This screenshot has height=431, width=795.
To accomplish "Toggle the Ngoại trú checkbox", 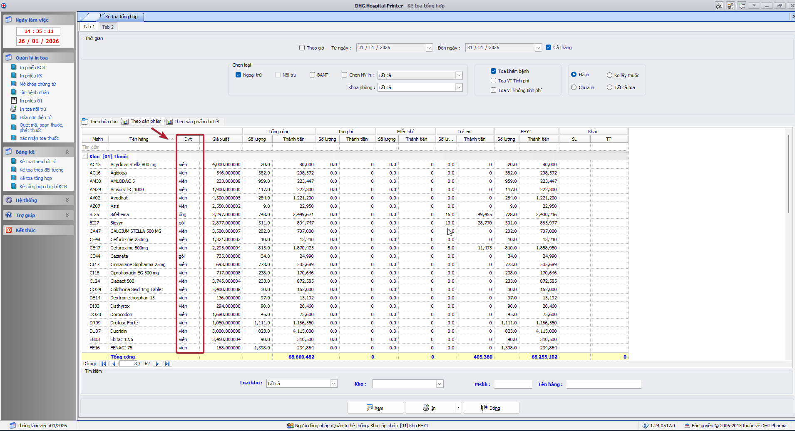I will click(x=238, y=75).
